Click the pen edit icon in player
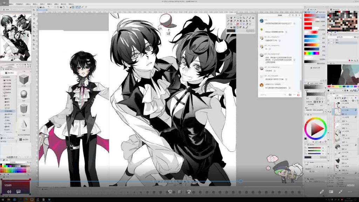 pyautogui.click(x=321, y=192)
